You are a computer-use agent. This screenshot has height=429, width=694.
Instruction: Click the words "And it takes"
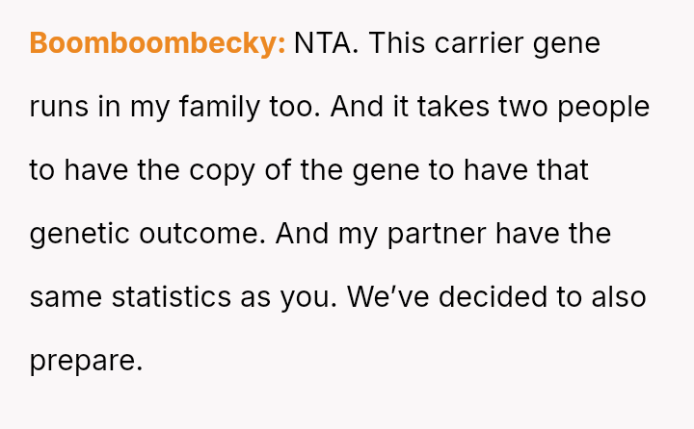tap(411, 107)
